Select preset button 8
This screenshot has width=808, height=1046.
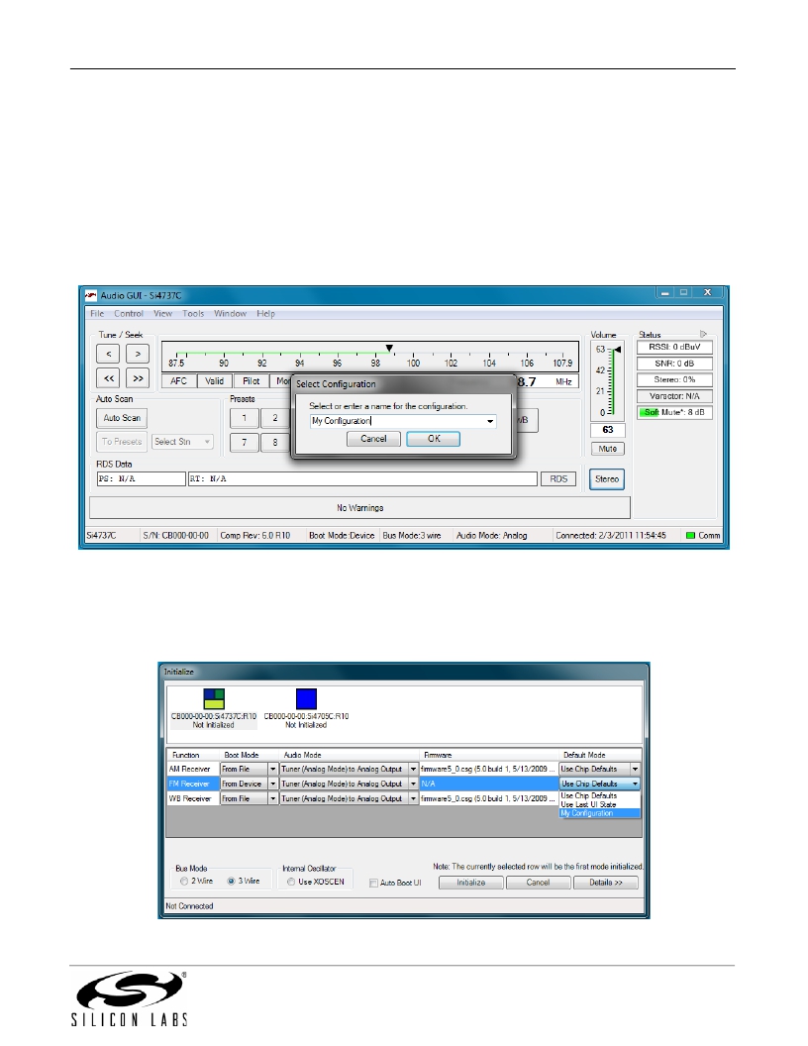pos(274,443)
